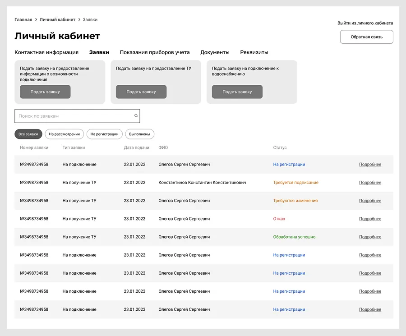Select the 'Реквизиты' tab
Image resolution: width=406 pixels, height=336 pixels.
coord(254,52)
